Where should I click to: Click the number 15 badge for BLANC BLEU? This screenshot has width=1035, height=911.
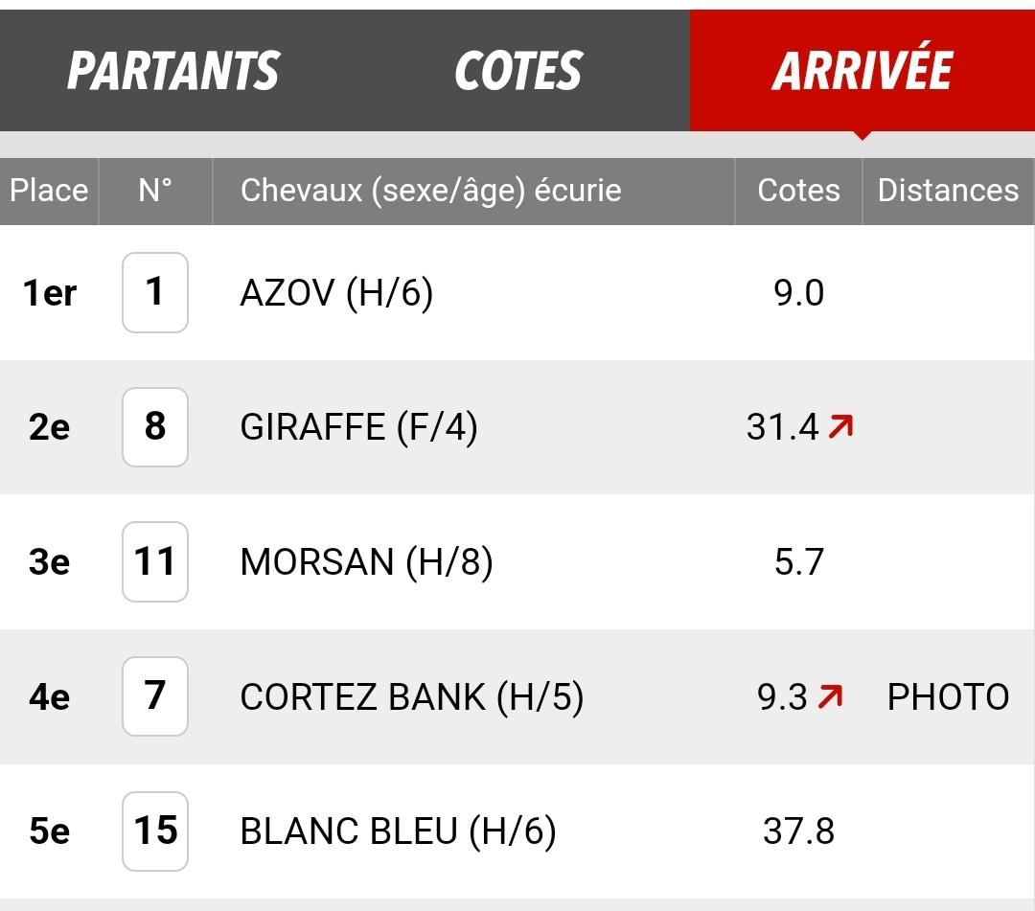[155, 831]
